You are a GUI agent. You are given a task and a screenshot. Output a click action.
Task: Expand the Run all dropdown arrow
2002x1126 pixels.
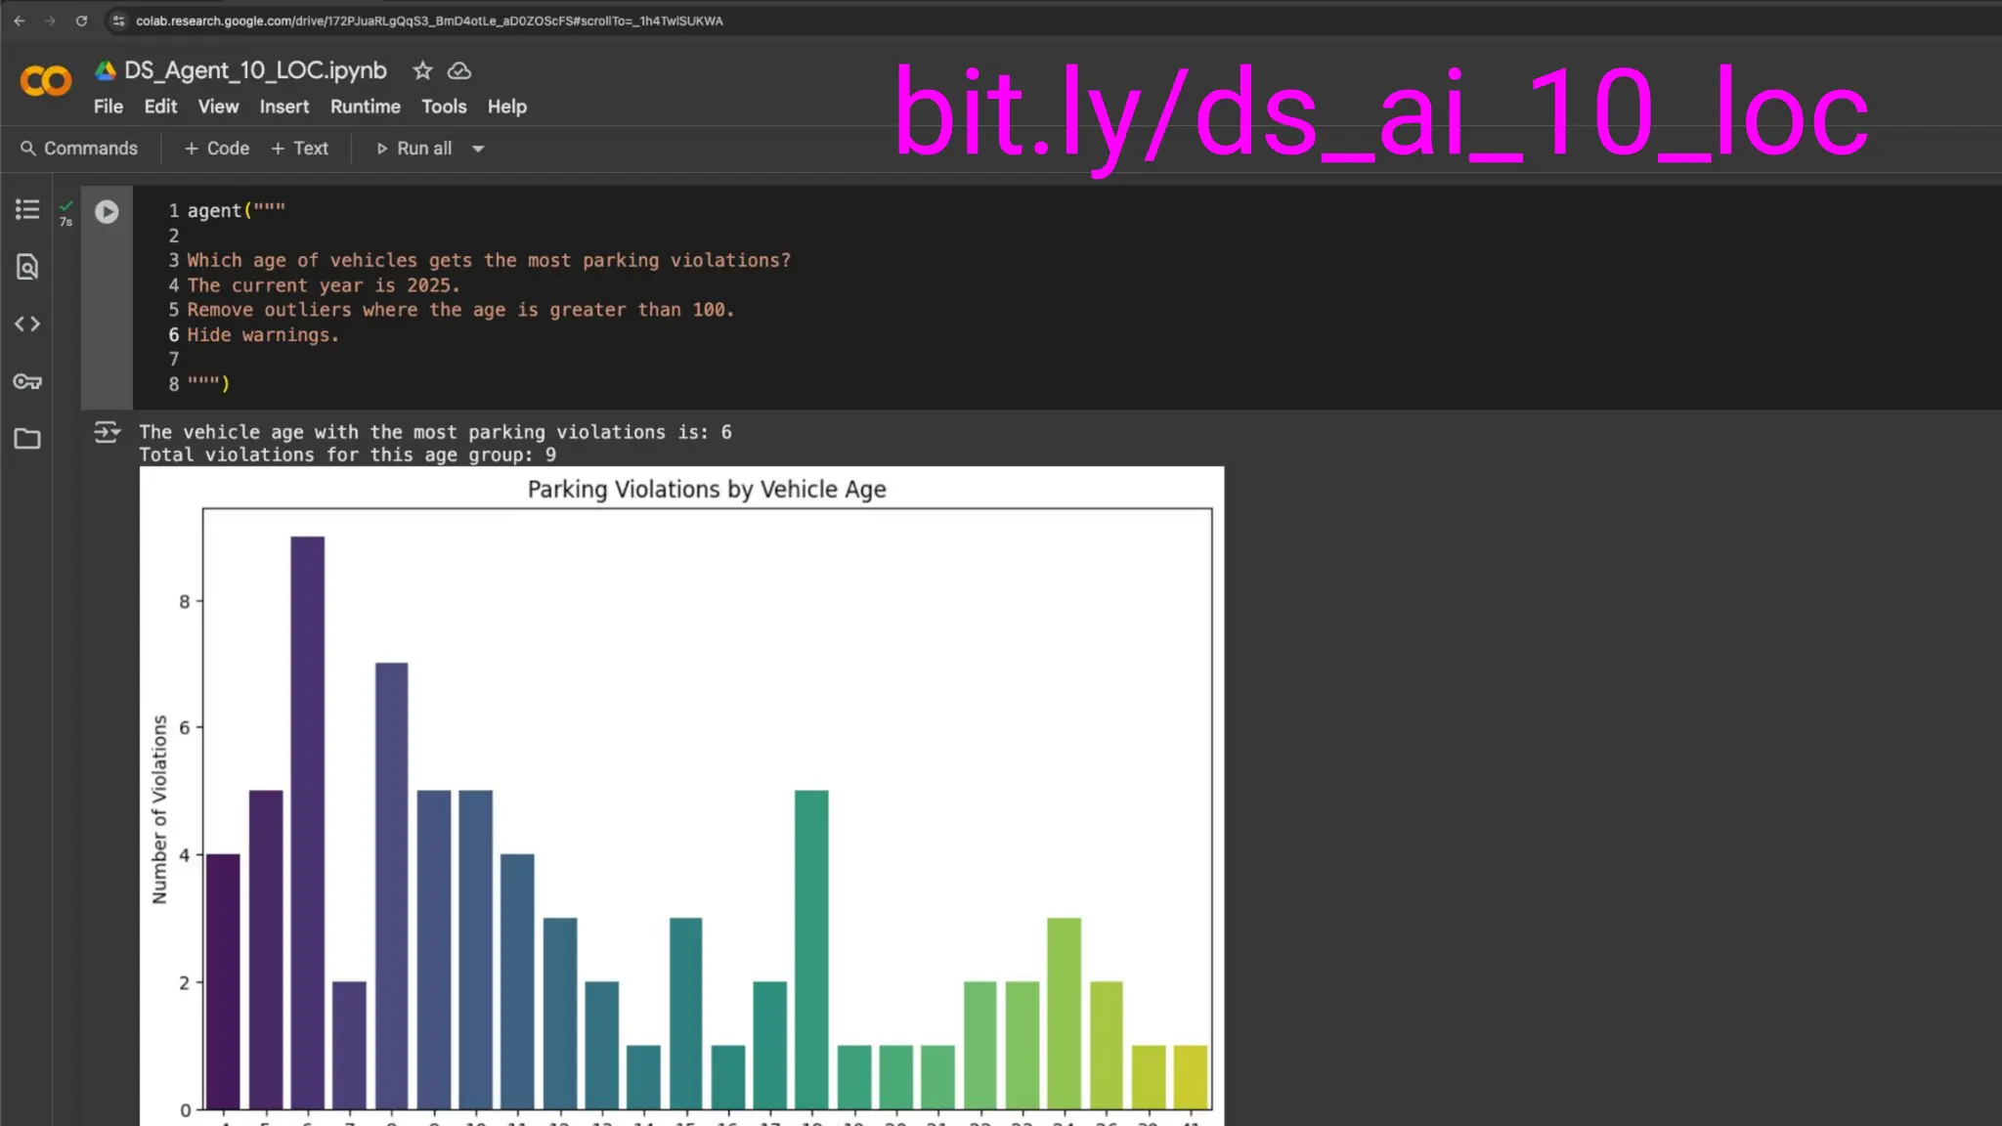tap(478, 149)
